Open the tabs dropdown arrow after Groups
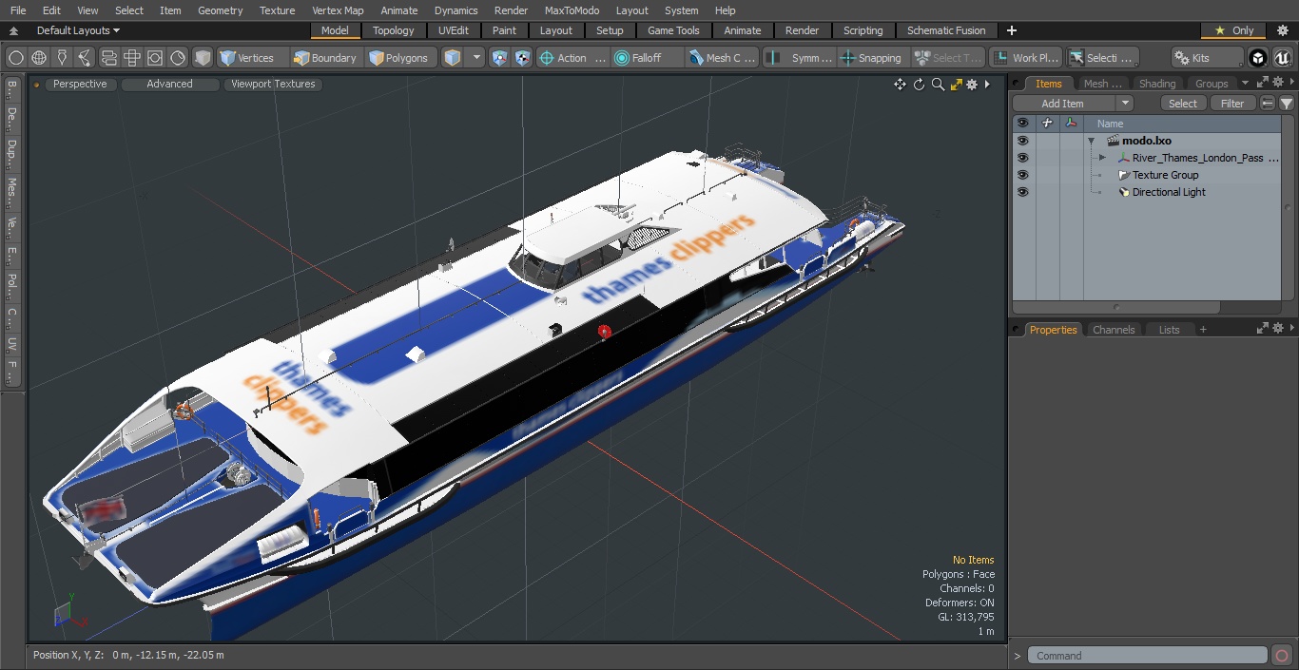This screenshot has height=670, width=1299. pos(1245,84)
